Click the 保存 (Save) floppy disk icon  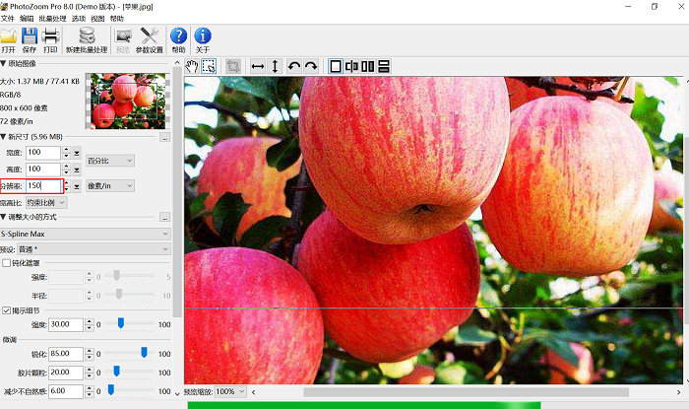30,38
